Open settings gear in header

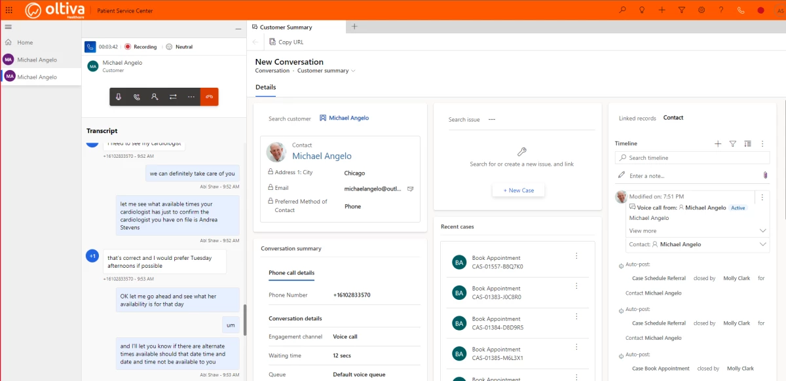[x=700, y=10]
